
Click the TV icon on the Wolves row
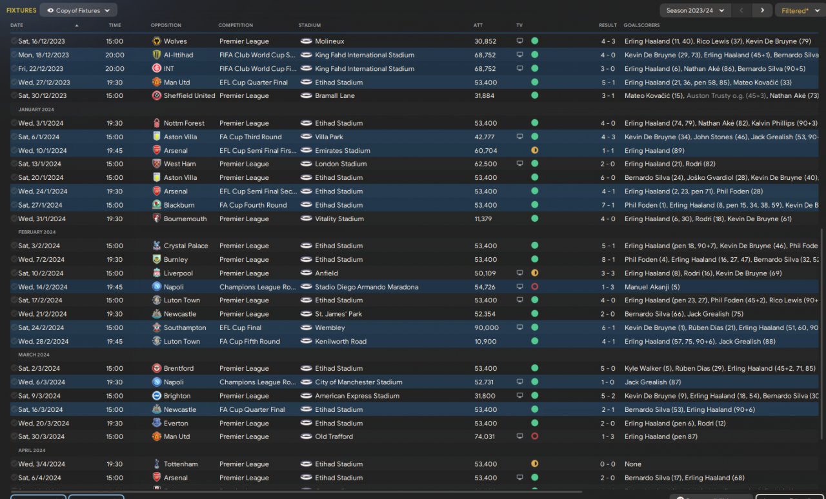520,41
